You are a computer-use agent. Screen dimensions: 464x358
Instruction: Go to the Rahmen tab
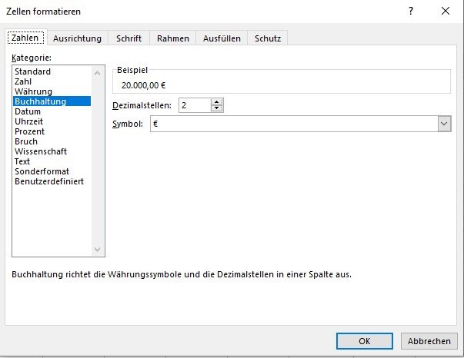173,38
